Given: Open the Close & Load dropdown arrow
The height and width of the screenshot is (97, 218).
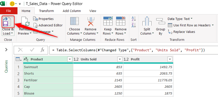Looking at the screenshot, I should (12, 33).
